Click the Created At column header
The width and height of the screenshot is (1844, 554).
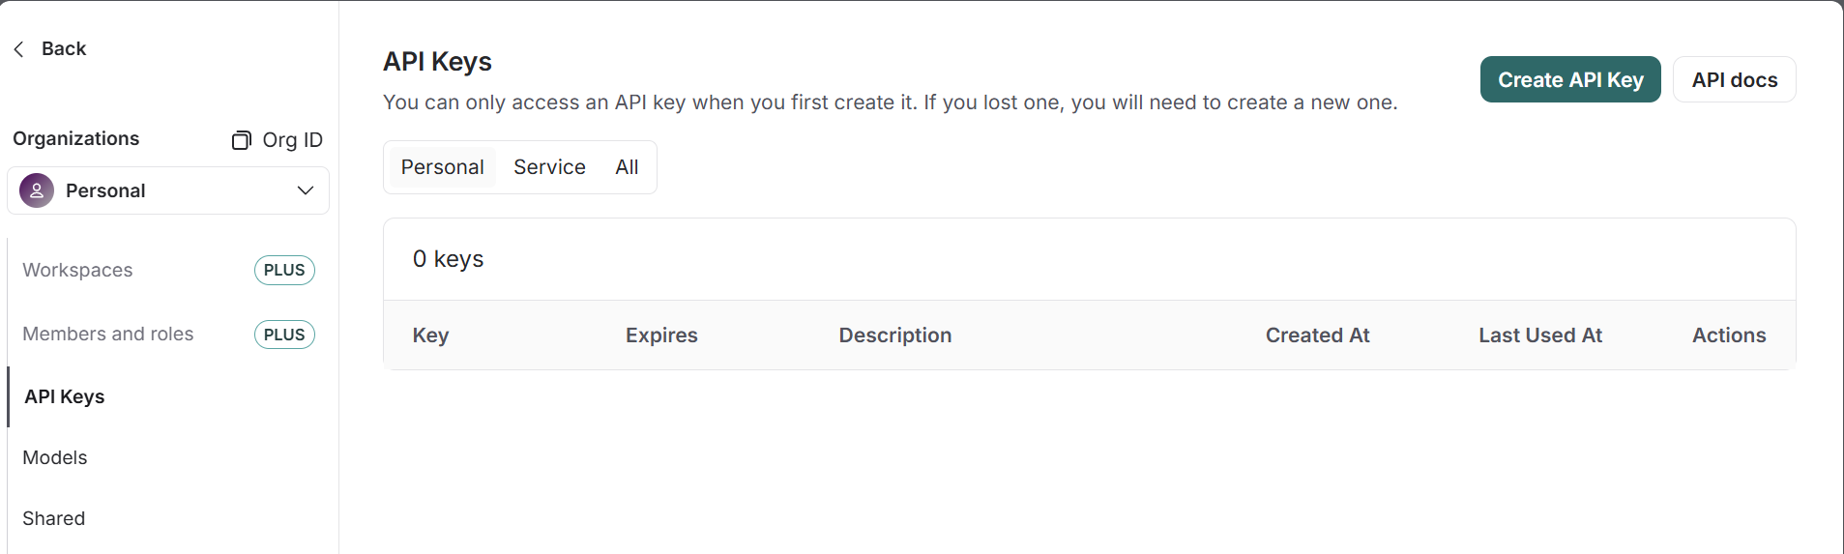(1318, 335)
